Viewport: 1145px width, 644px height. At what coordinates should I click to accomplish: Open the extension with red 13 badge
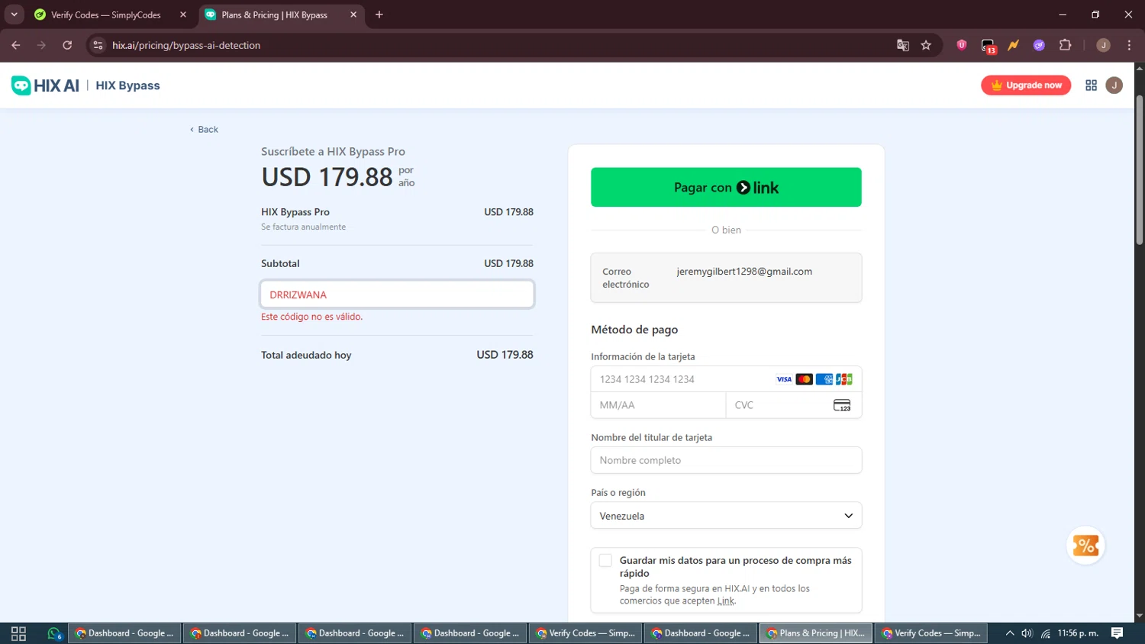coord(988,46)
